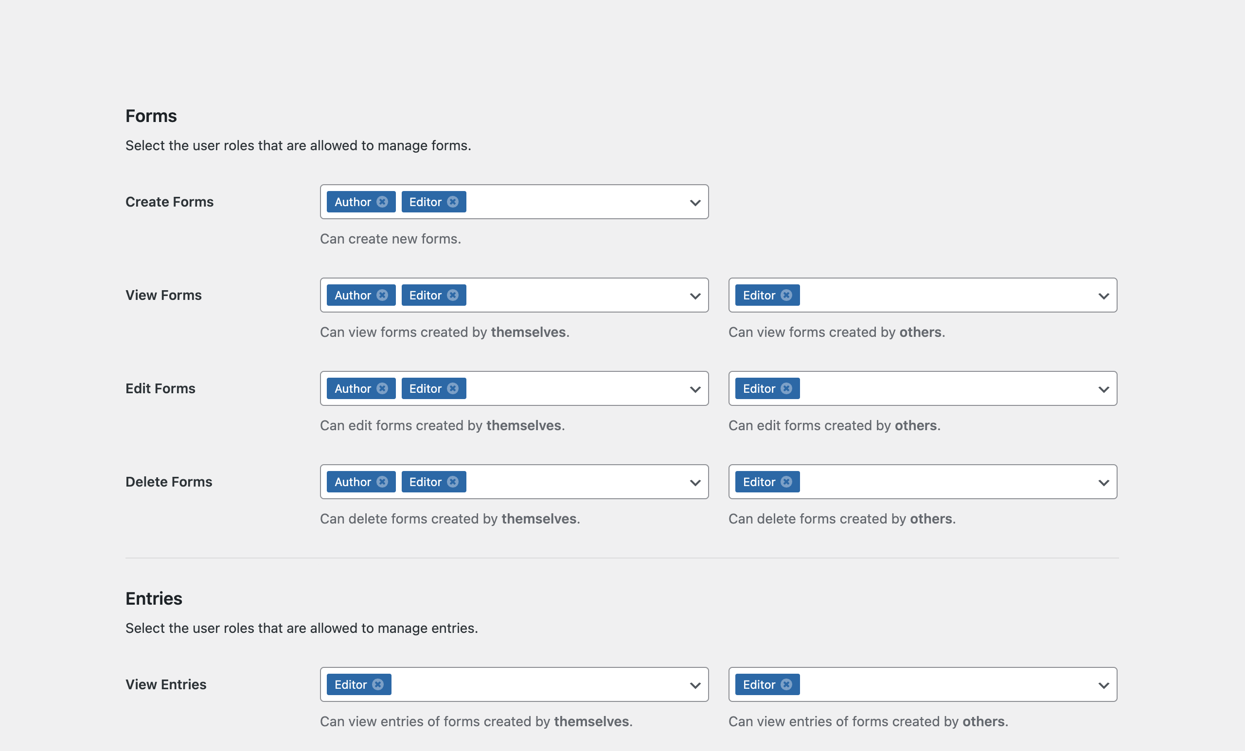Remove Author from View Forms themselves field
Image resolution: width=1245 pixels, height=751 pixels.
(x=382, y=296)
